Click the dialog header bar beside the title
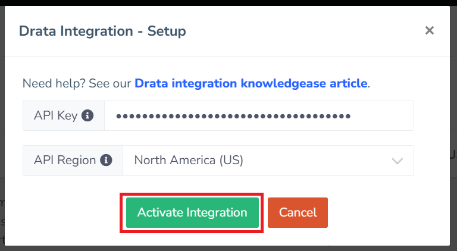 298,31
